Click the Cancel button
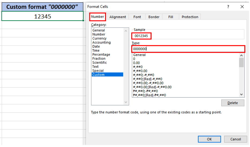The width and height of the screenshot is (250, 147). point(236,139)
